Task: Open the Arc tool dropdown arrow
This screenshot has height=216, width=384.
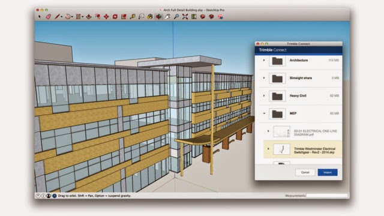Action: pyautogui.click(x=72, y=17)
